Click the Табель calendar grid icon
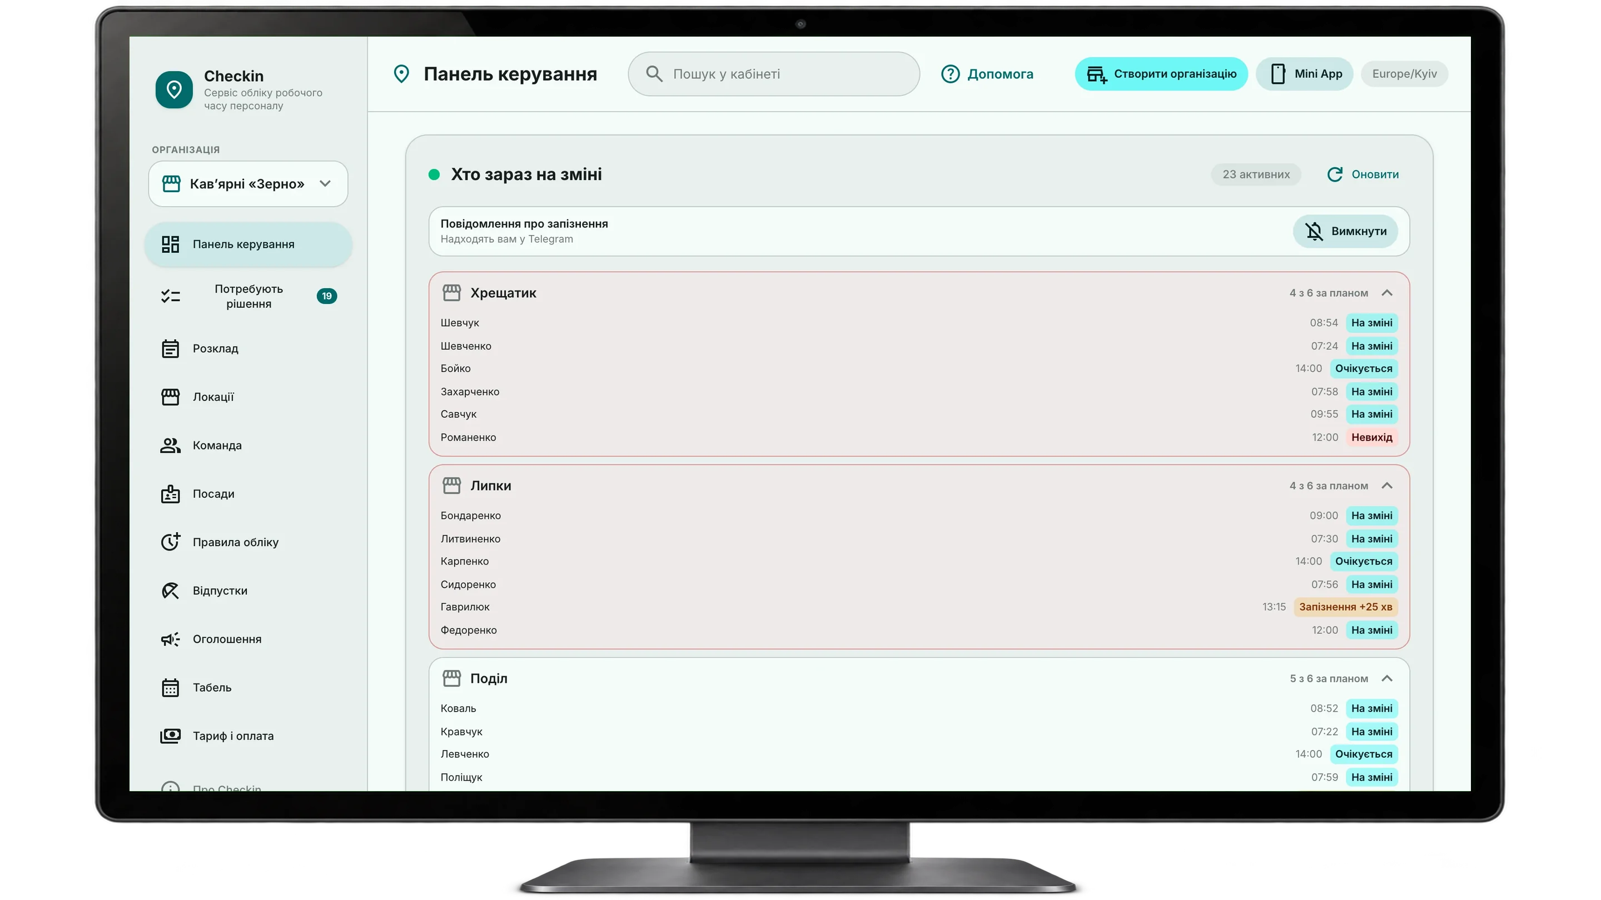The width and height of the screenshot is (1601, 900). [x=170, y=688]
